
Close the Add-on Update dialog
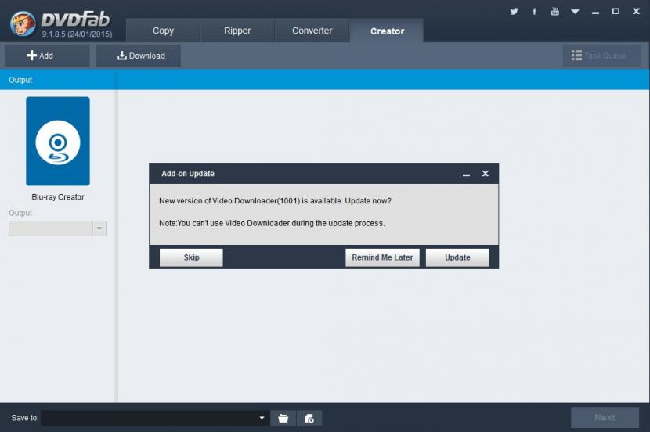[486, 174]
